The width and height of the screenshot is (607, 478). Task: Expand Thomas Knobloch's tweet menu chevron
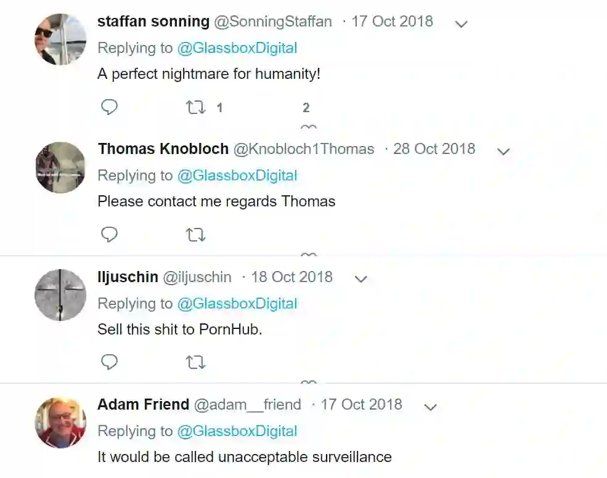pyautogui.click(x=503, y=152)
